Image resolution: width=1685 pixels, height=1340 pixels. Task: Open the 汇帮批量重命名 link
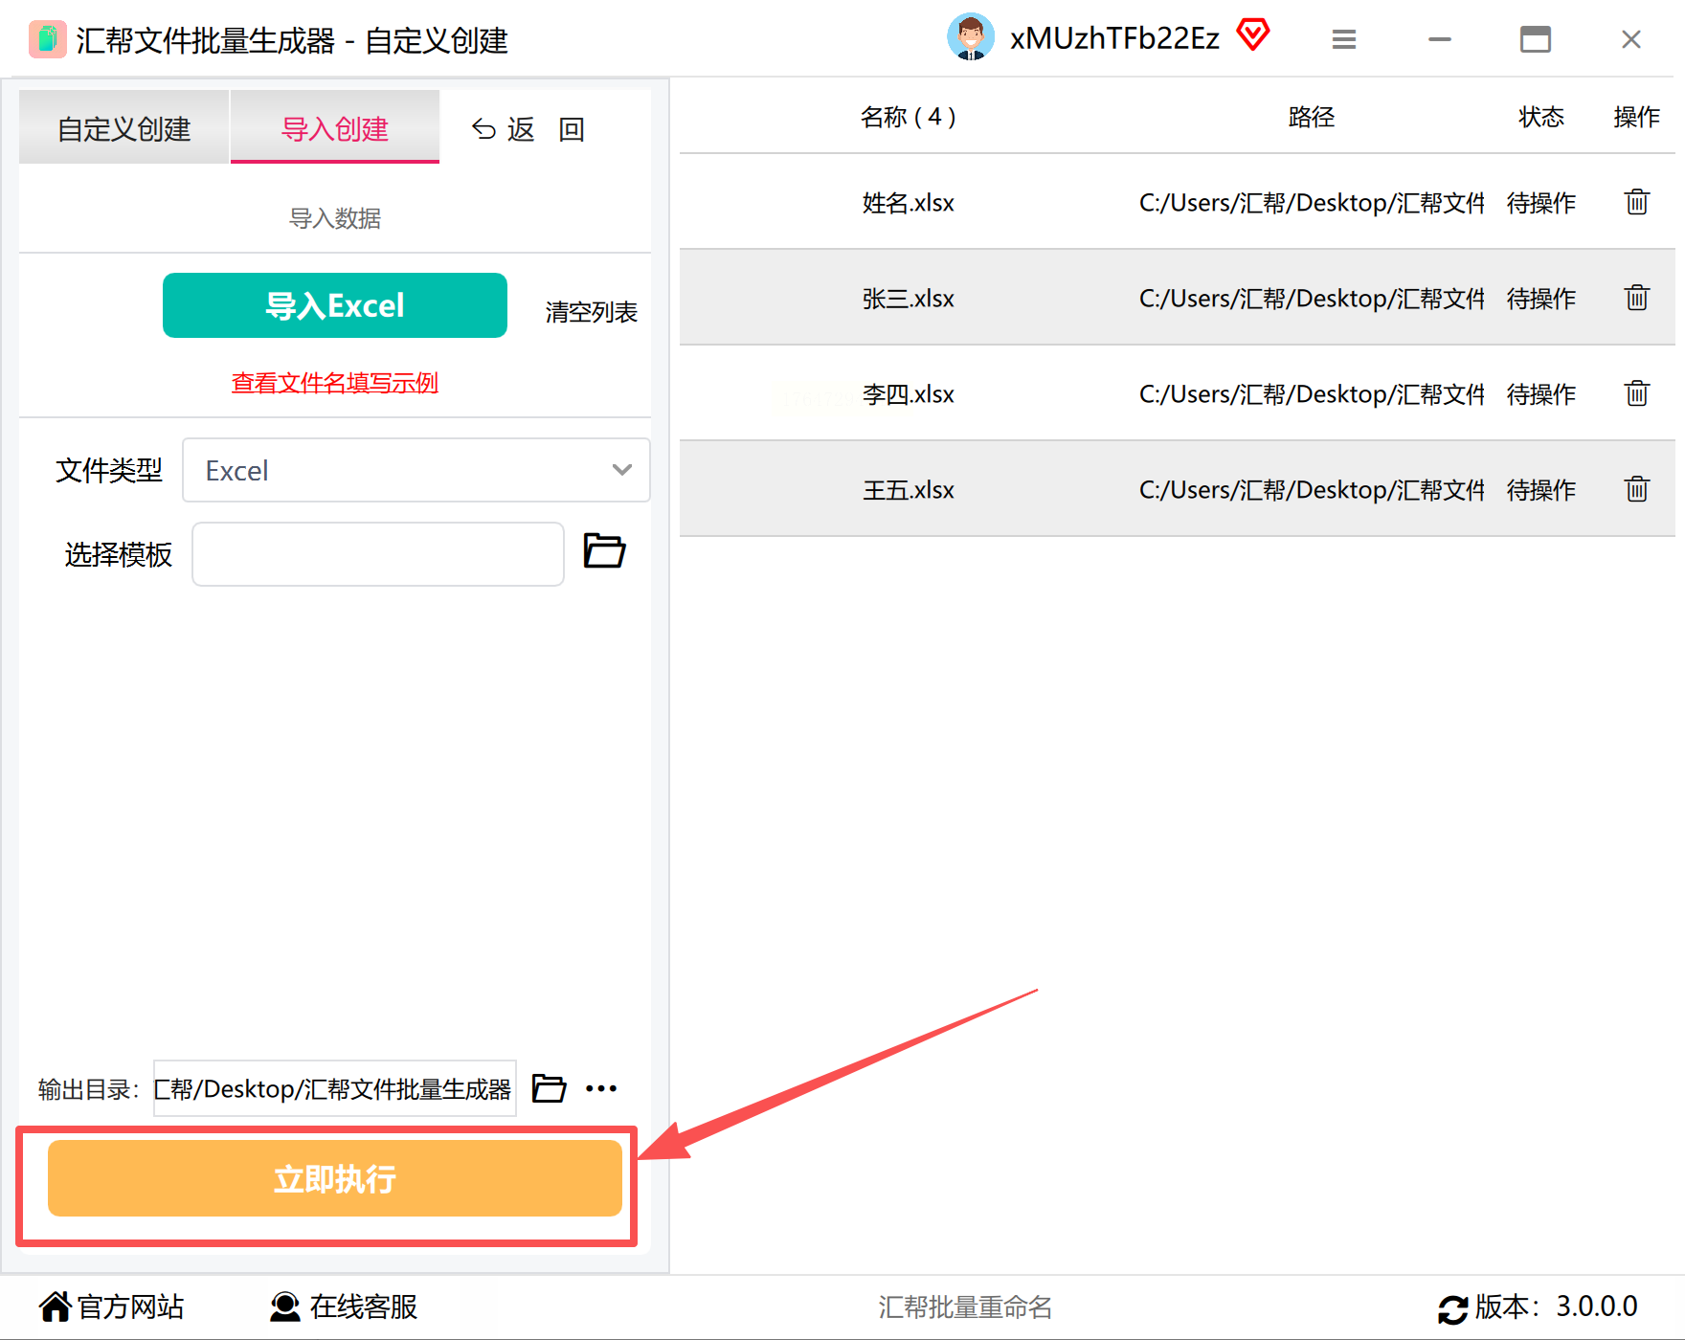click(965, 1306)
